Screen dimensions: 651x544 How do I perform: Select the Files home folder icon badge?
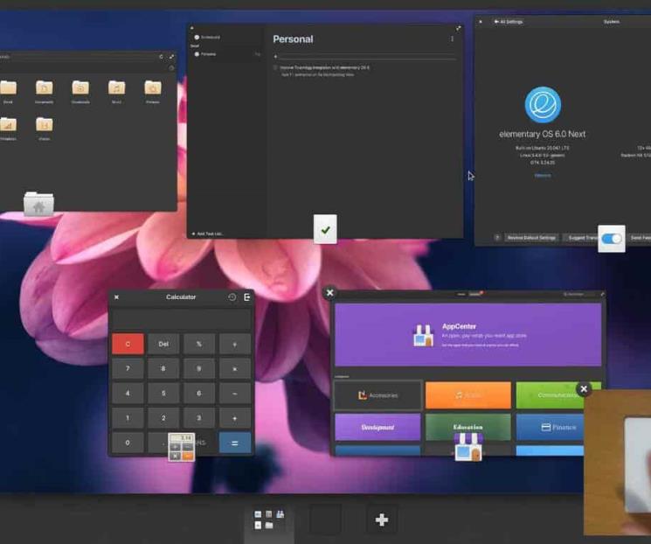[38, 204]
